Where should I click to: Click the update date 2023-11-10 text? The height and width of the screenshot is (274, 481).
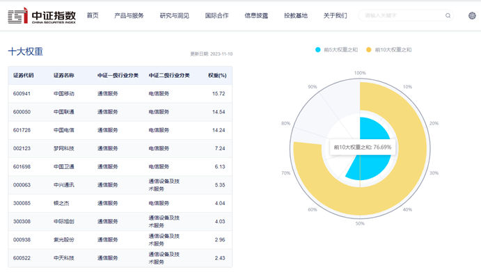point(212,54)
